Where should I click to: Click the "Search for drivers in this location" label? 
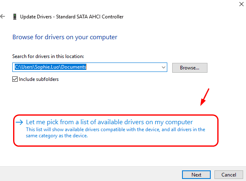coord(48,56)
